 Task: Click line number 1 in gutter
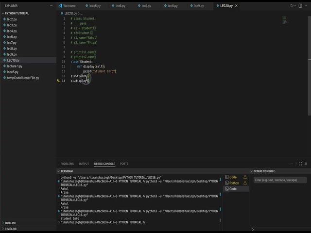(64, 18)
